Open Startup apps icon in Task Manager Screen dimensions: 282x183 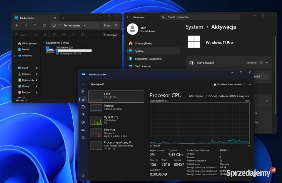pyautogui.click(x=83, y=114)
